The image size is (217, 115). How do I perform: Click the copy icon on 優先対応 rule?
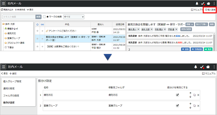coord(194,95)
